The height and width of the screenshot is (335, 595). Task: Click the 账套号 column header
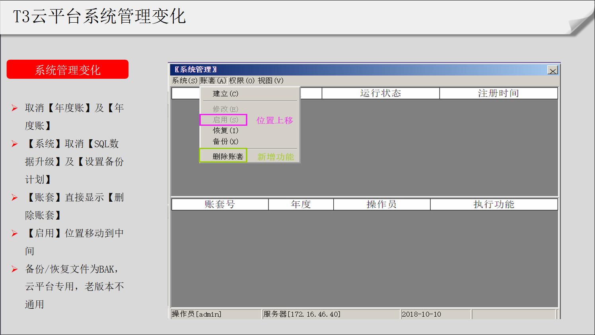(x=219, y=204)
